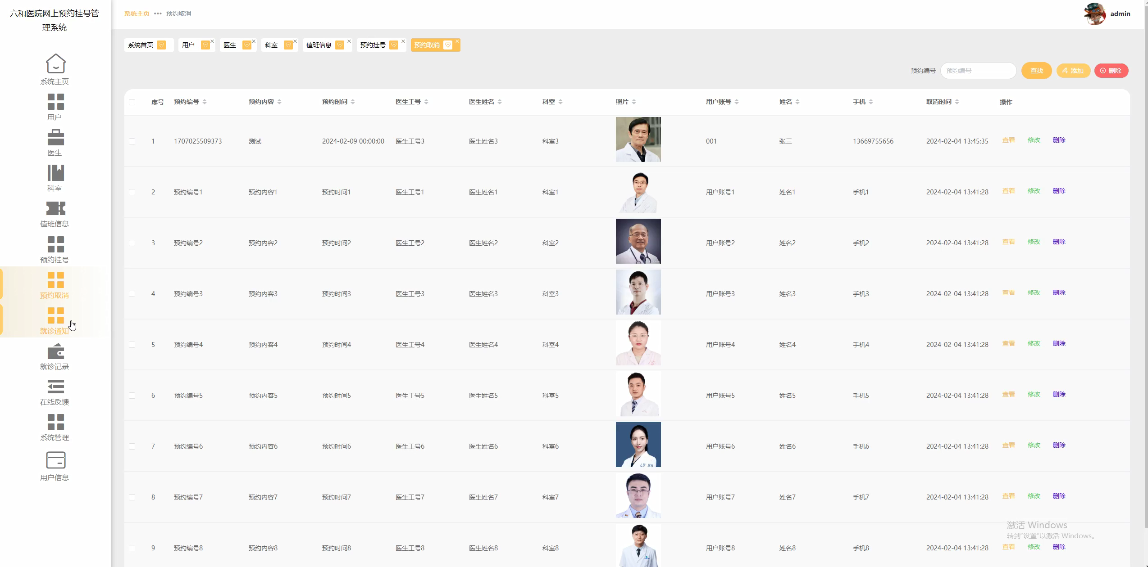Open the 用户 sidebar icon
The width and height of the screenshot is (1148, 567).
click(x=55, y=101)
